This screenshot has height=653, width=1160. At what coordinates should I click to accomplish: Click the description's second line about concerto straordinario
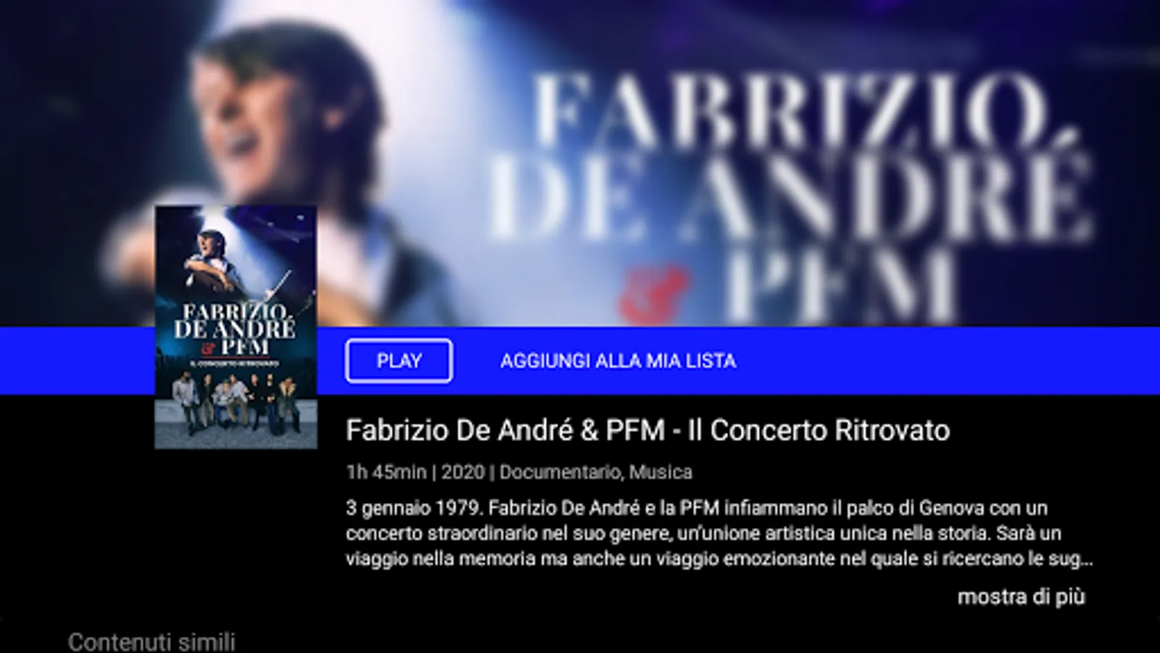[x=703, y=533]
